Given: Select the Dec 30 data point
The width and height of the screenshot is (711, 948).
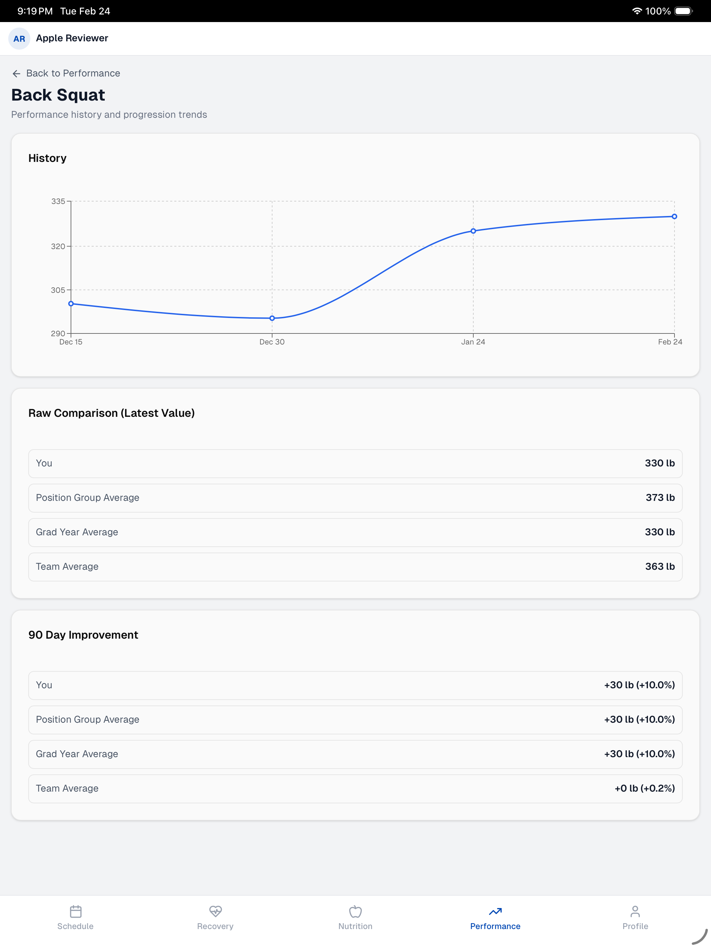Looking at the screenshot, I should click(x=272, y=318).
